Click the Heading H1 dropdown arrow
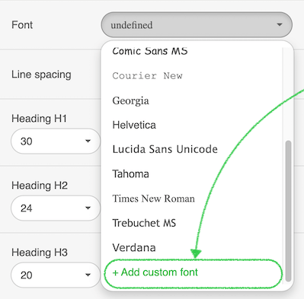This screenshot has width=304, height=299. pos(88,141)
